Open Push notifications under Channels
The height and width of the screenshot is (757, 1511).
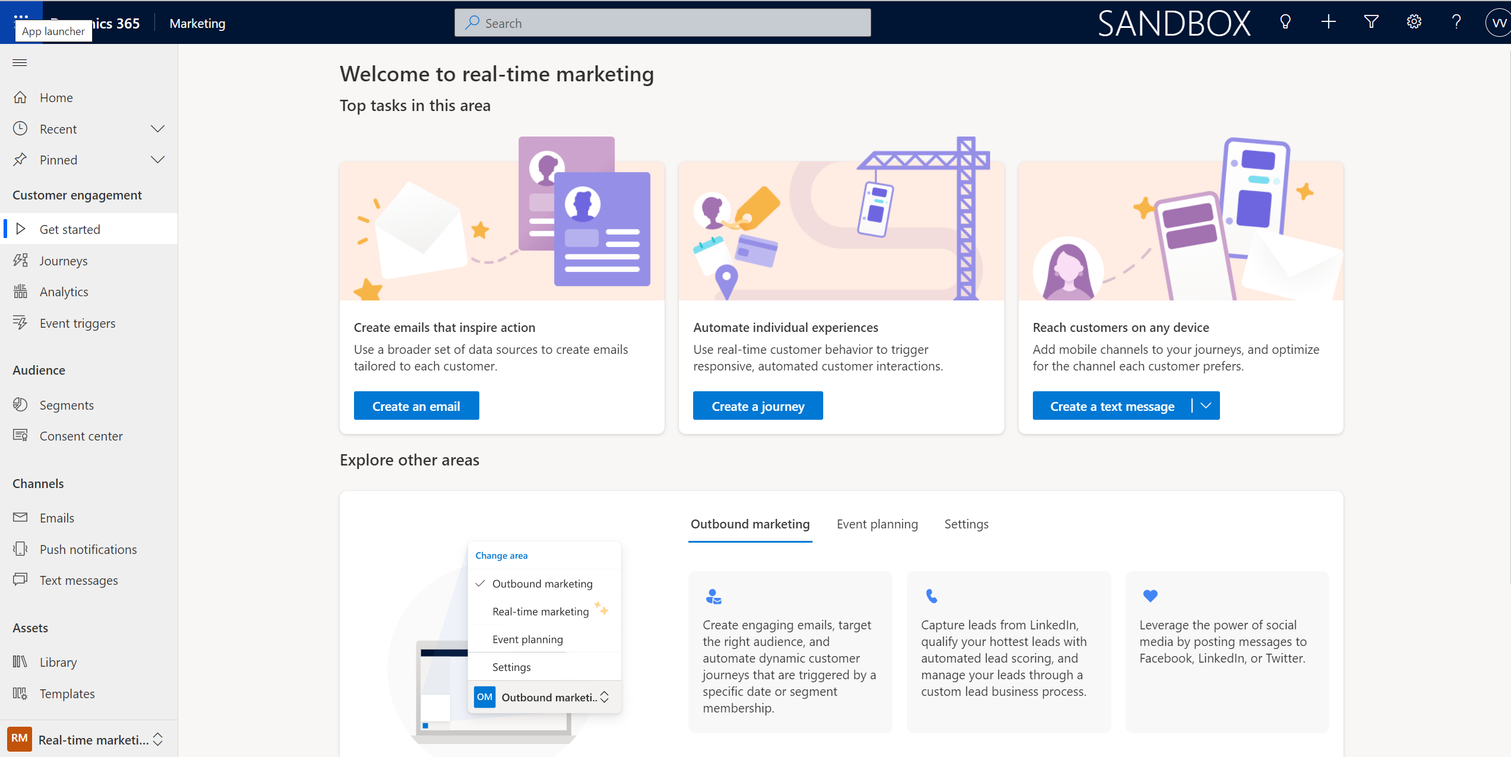tap(88, 549)
